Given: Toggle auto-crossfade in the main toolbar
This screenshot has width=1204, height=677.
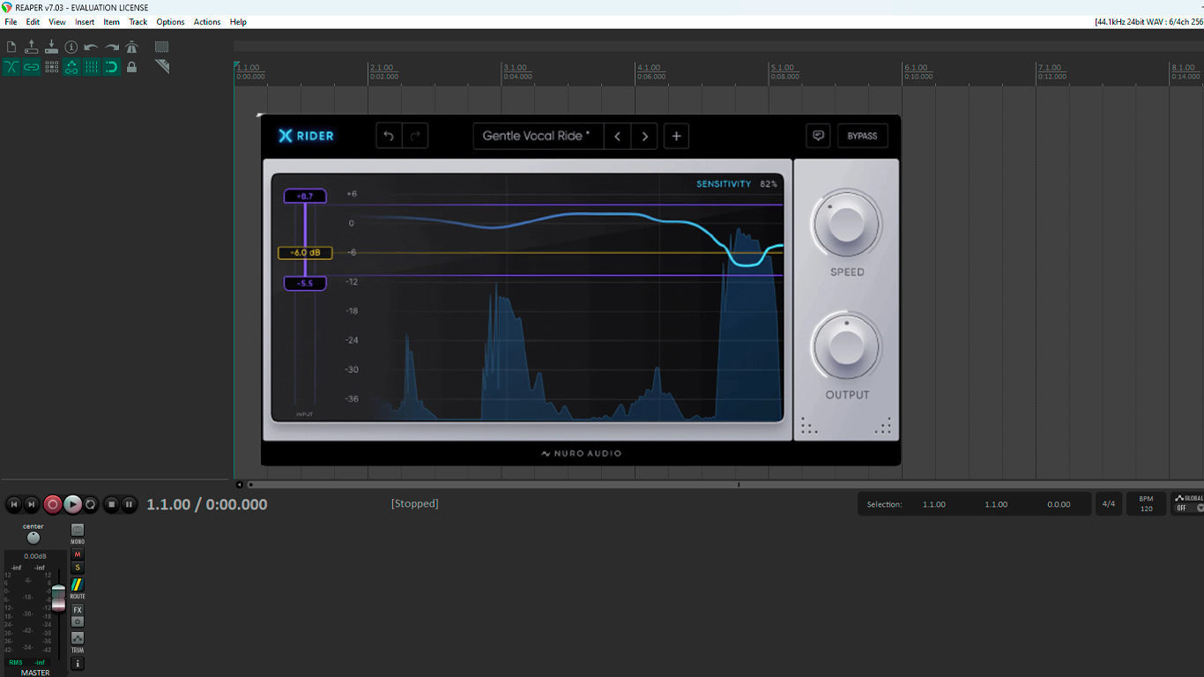Looking at the screenshot, I should (x=11, y=67).
